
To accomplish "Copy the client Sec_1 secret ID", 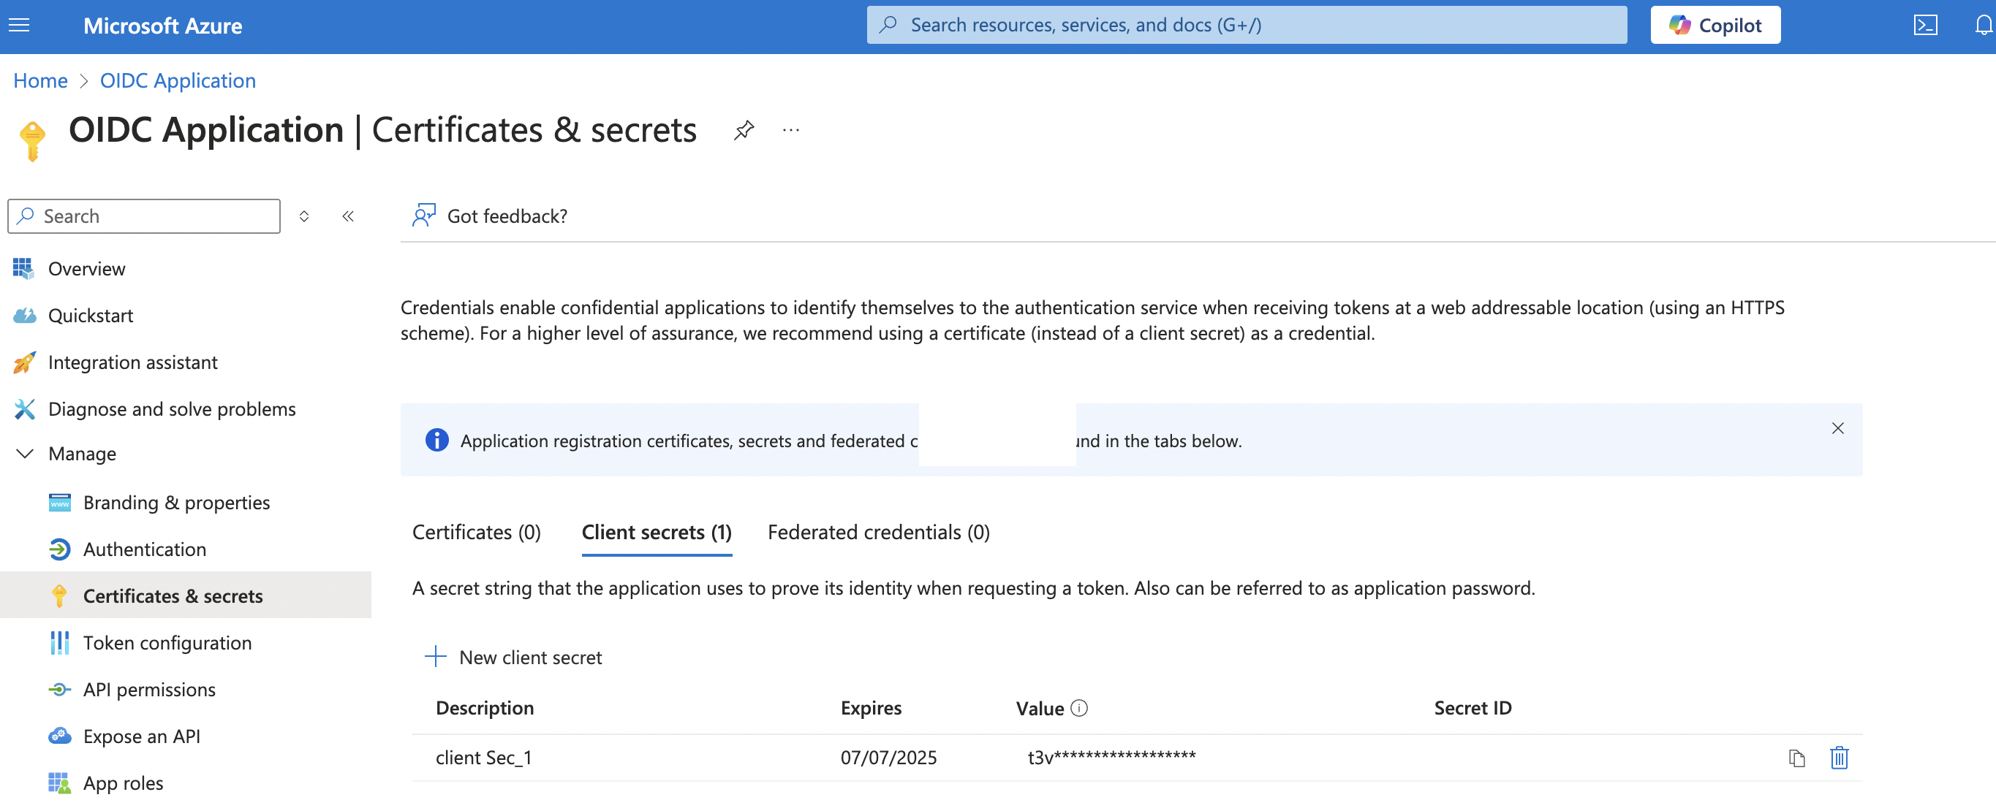I will (1796, 758).
